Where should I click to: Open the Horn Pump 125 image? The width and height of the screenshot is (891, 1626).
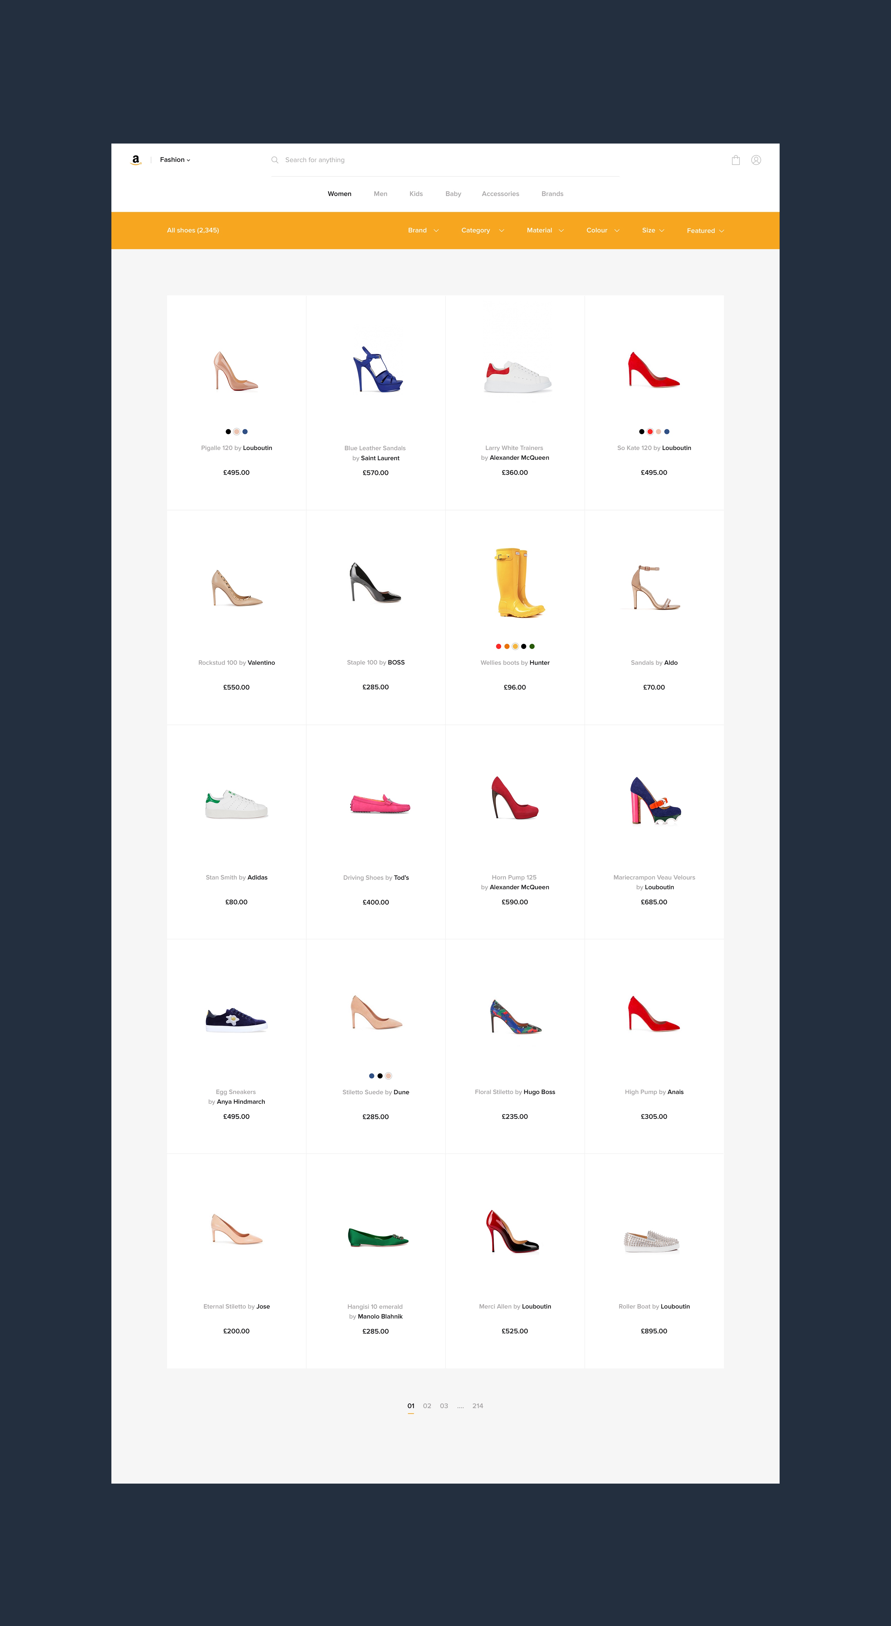click(x=515, y=798)
